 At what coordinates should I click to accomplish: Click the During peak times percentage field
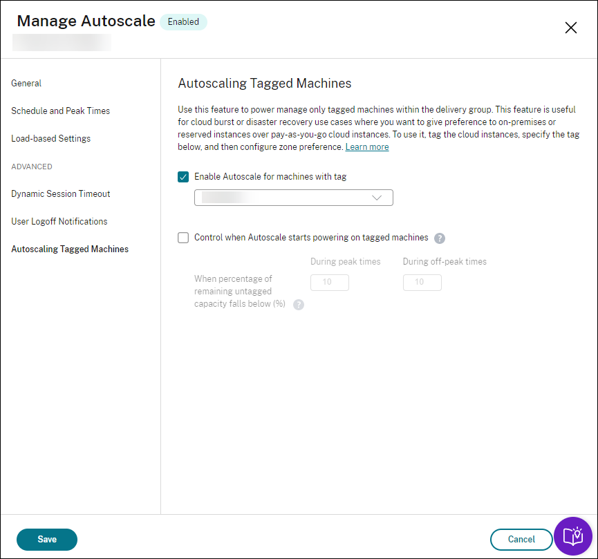click(330, 282)
